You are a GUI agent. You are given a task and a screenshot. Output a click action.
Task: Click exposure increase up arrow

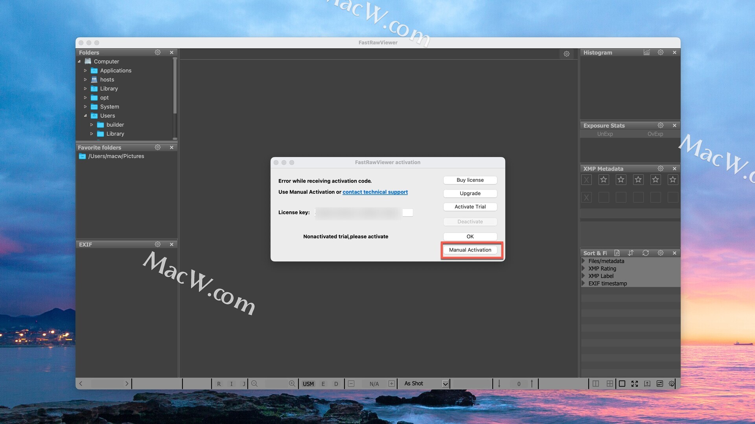(532, 384)
